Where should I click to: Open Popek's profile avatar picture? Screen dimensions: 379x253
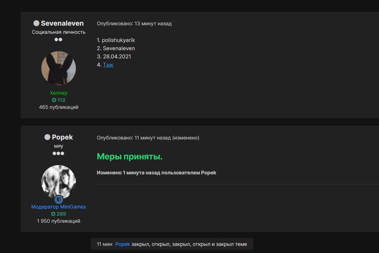coord(58,181)
